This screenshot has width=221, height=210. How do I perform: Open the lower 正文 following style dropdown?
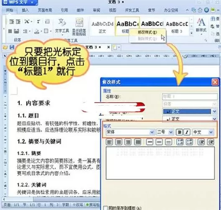[x=215, y=119]
